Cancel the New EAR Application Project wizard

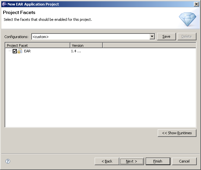(184, 161)
